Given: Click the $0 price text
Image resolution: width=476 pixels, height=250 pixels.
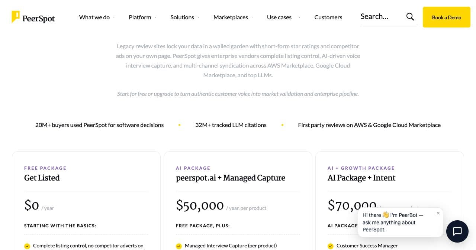Looking at the screenshot, I should [x=32, y=205].
